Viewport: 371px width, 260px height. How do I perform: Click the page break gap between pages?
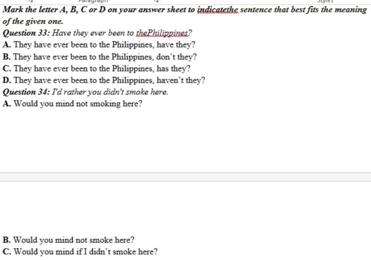pyautogui.click(x=185, y=177)
